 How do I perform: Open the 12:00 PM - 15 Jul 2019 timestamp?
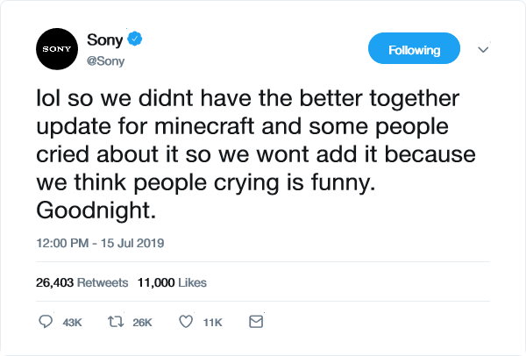[x=100, y=243]
